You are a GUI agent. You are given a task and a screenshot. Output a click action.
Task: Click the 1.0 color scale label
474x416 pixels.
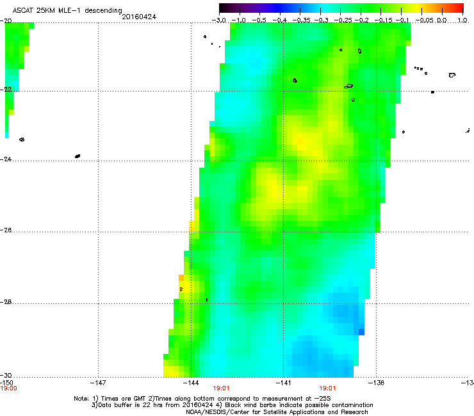click(462, 20)
